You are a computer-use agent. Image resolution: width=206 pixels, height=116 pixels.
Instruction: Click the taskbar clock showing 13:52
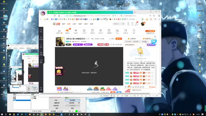(198, 114)
